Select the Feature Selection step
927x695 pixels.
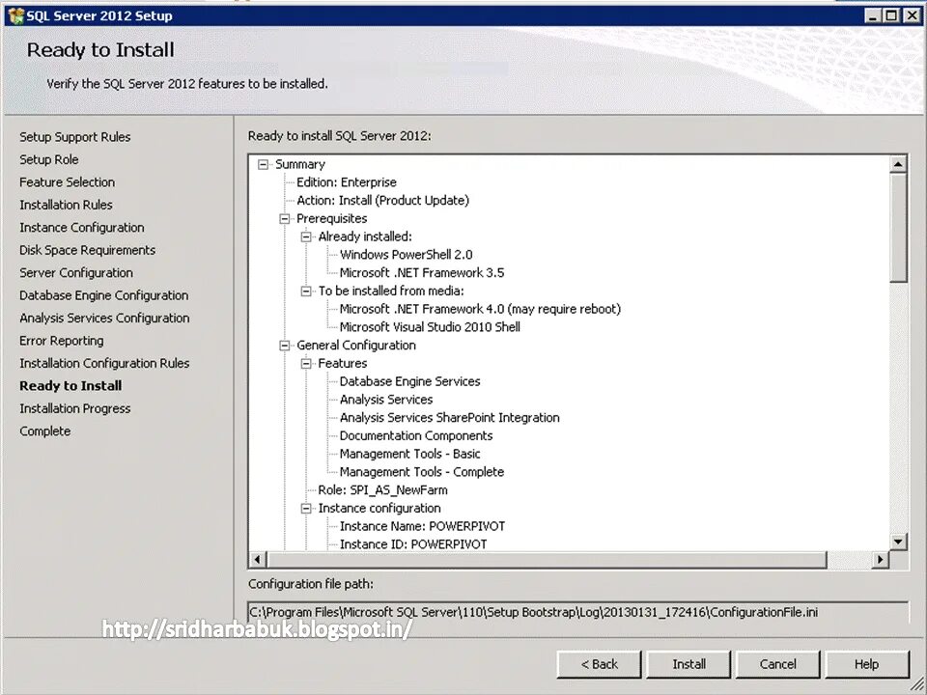68,182
